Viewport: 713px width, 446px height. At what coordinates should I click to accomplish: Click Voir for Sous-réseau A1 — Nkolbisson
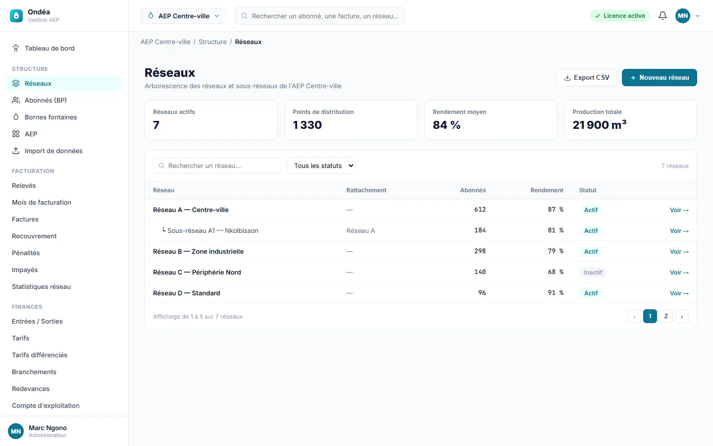pos(679,231)
